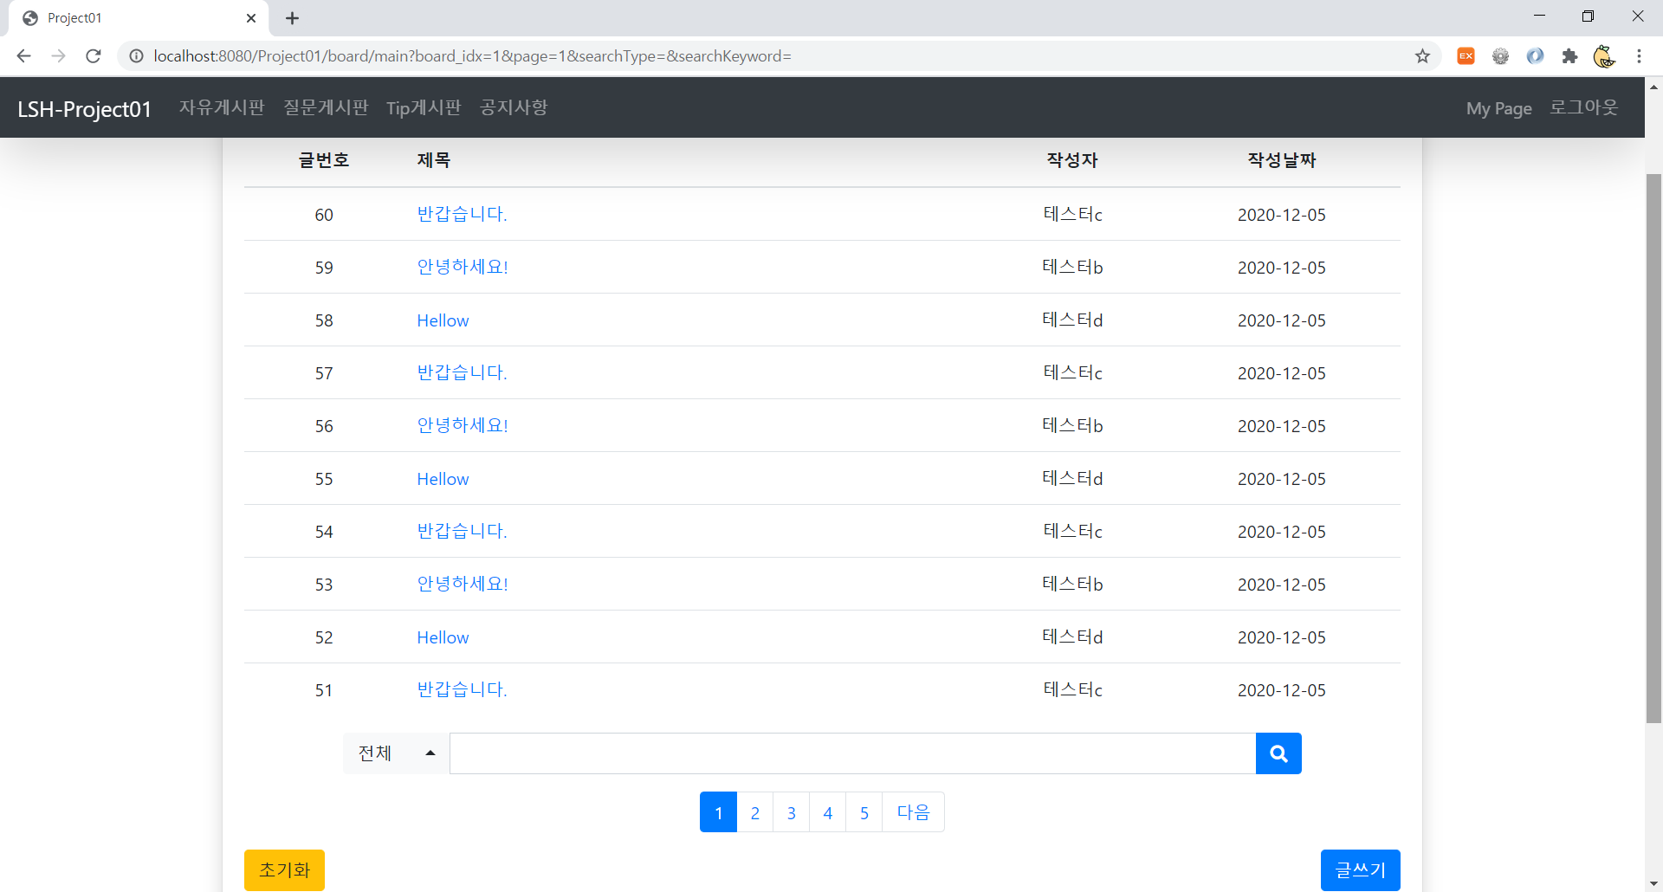The image size is (1663, 892).
Task: Open Chrome's three-dot menu
Action: point(1639,56)
